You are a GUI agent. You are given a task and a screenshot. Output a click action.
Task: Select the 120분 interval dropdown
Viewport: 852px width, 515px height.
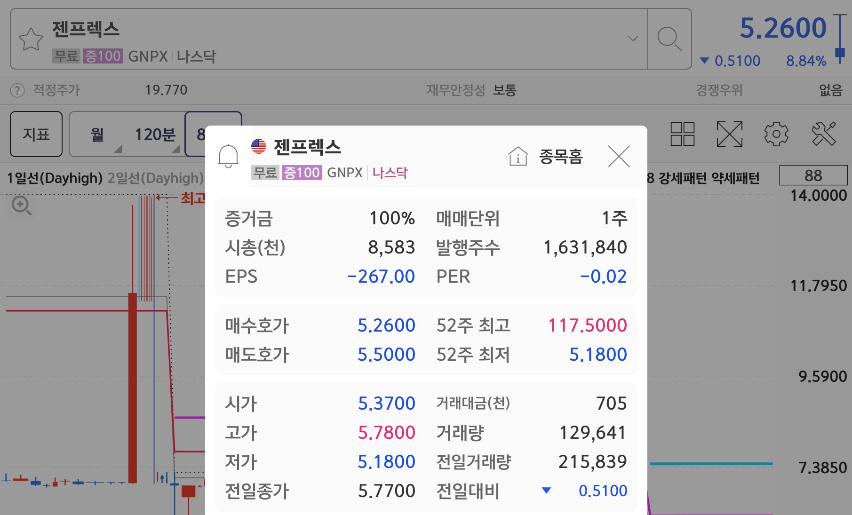[155, 135]
